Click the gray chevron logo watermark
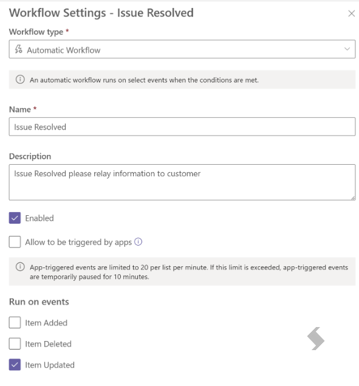359x386 pixels. (316, 339)
